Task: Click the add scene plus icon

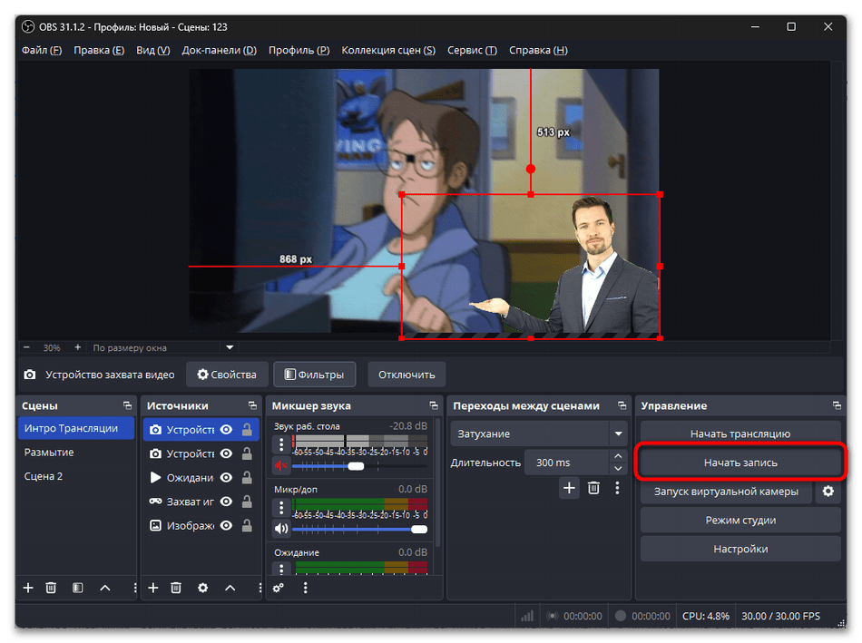Action: (28, 588)
